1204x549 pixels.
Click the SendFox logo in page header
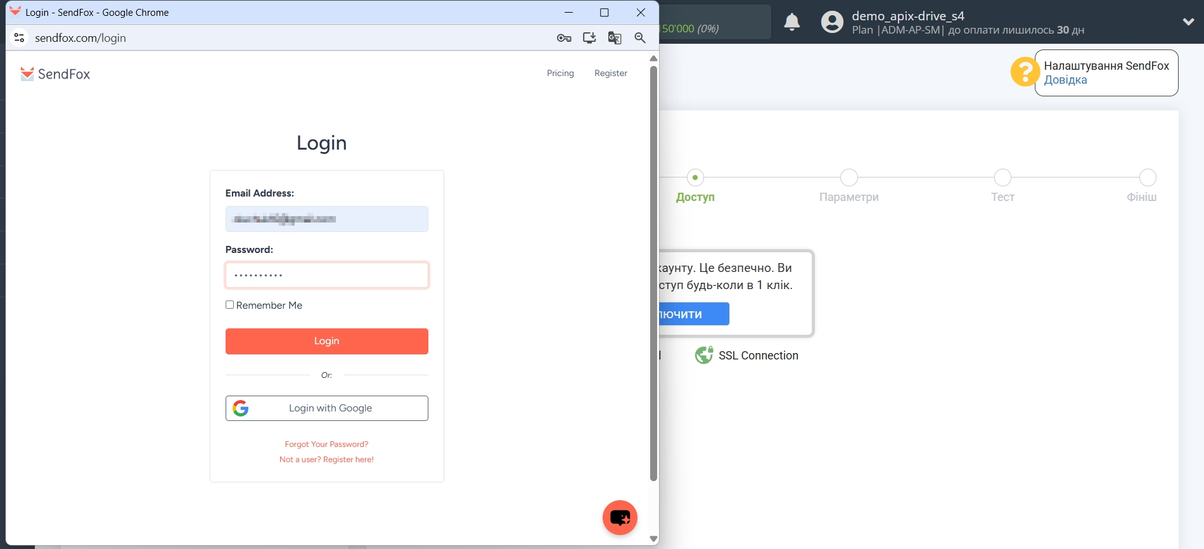tap(55, 74)
